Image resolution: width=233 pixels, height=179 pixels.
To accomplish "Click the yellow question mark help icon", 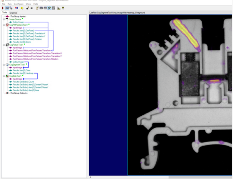I will [x=63, y=8].
